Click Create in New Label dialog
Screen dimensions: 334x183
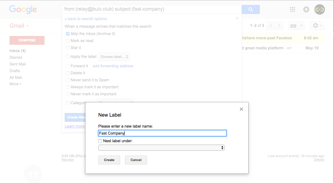click(109, 160)
